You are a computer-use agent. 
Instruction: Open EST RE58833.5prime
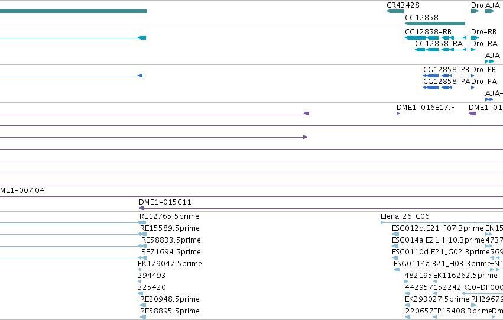pos(171,240)
